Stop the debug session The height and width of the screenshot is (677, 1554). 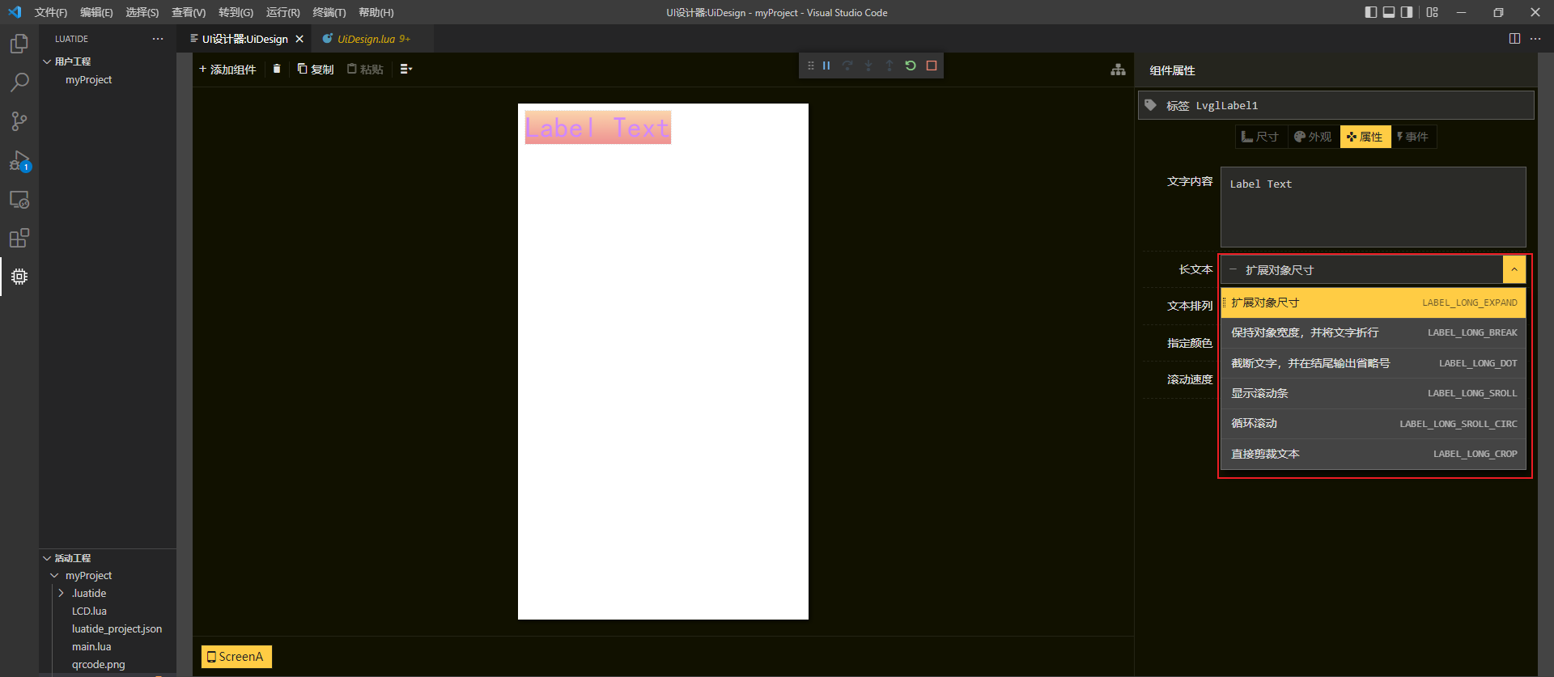[x=932, y=66]
